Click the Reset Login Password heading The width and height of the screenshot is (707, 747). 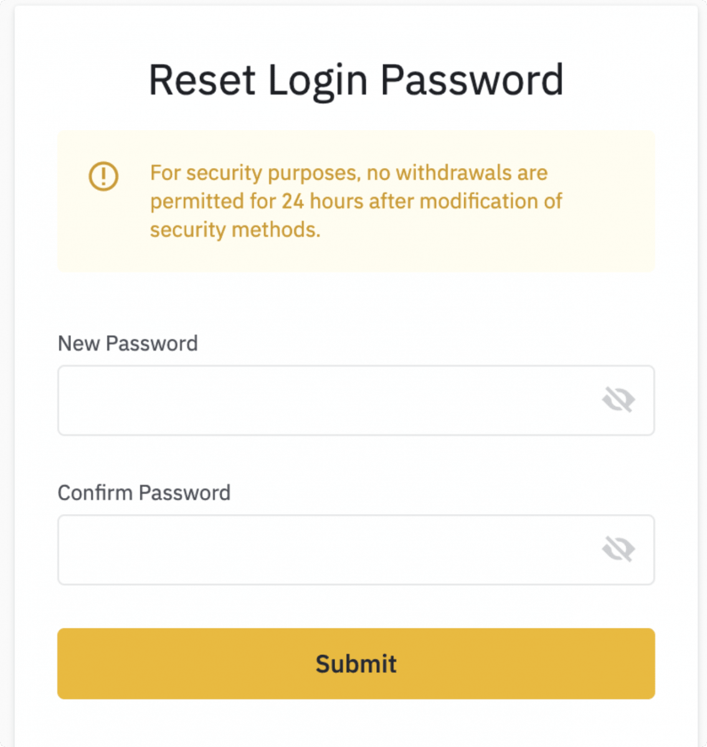click(356, 80)
